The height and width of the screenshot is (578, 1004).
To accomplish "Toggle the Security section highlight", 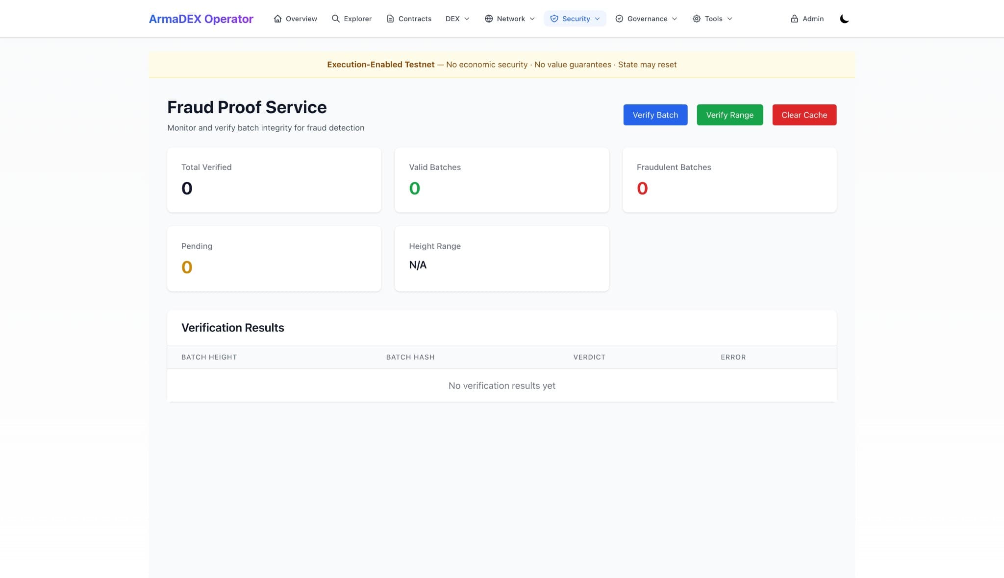I will (x=575, y=18).
